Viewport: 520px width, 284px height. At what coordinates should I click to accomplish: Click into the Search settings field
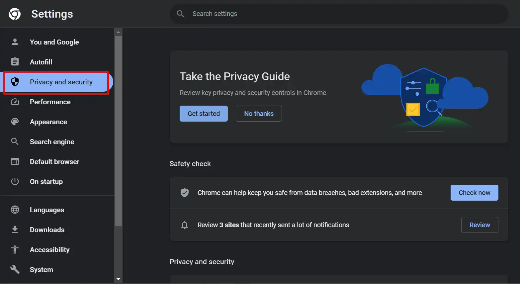click(339, 14)
